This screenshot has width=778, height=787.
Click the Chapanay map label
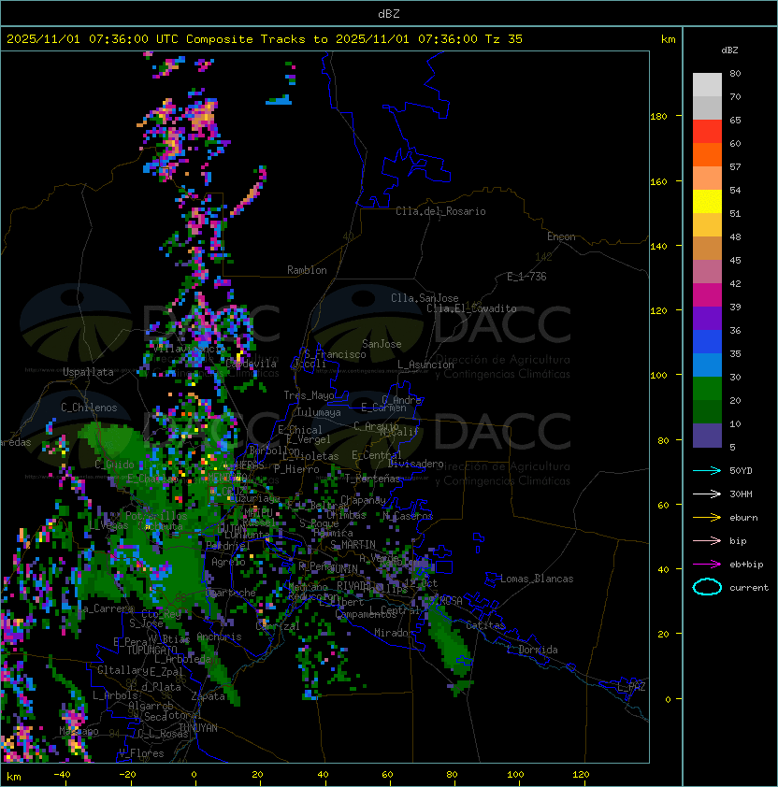point(363,500)
